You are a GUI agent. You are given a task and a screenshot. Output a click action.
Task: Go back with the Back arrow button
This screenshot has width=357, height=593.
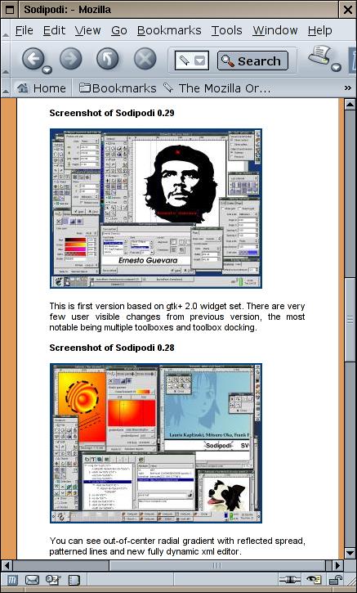tap(33, 60)
